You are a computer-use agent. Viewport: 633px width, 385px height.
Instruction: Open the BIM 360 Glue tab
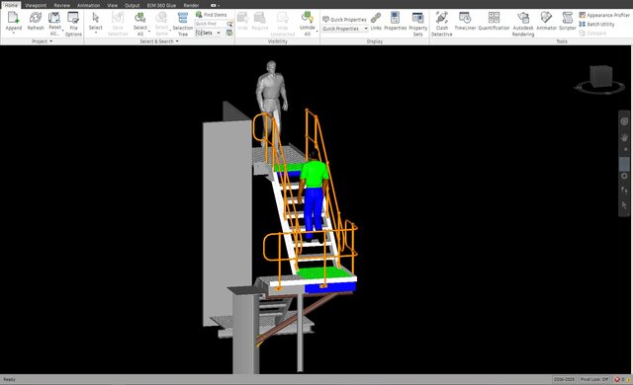click(161, 5)
